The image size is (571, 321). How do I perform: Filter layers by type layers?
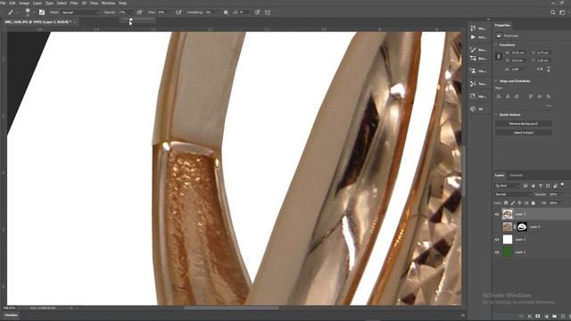click(x=541, y=185)
